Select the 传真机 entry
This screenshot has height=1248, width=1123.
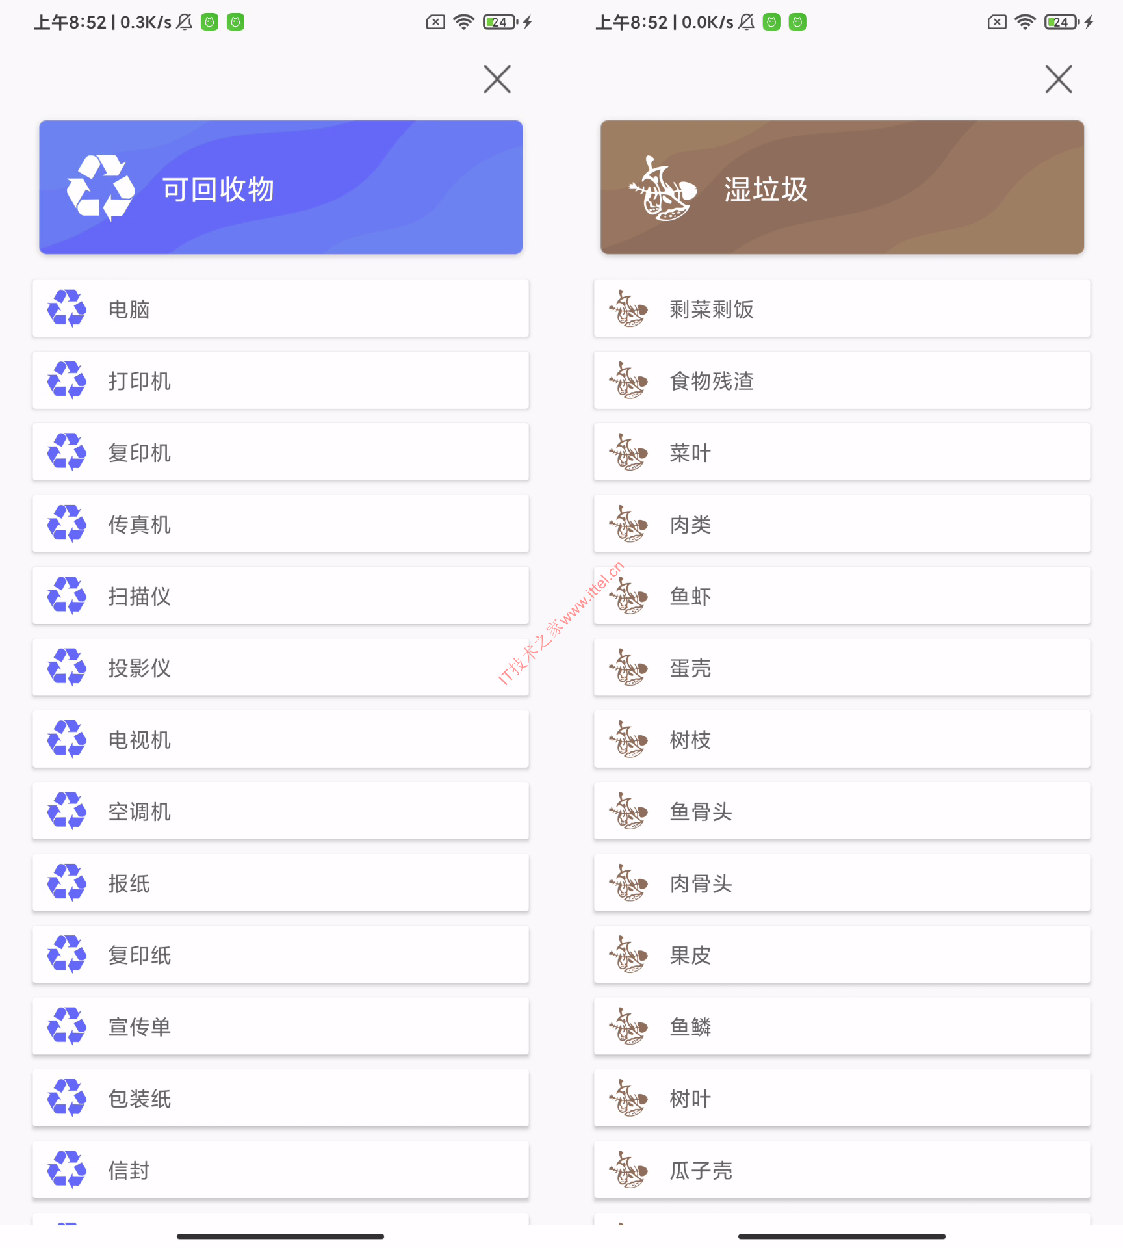point(281,524)
